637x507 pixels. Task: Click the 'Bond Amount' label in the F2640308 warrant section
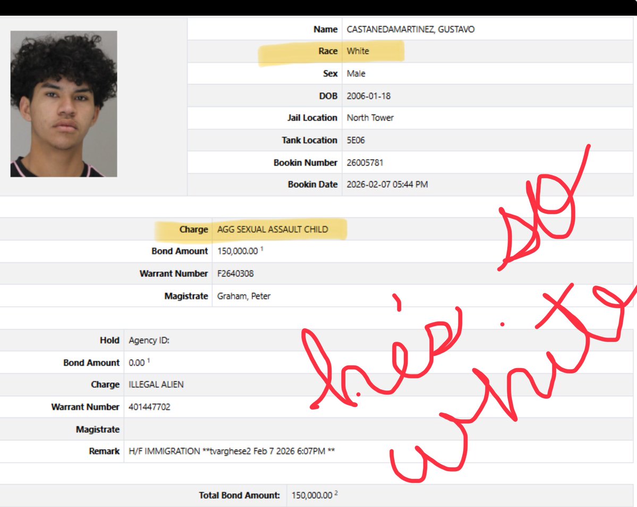[180, 252]
